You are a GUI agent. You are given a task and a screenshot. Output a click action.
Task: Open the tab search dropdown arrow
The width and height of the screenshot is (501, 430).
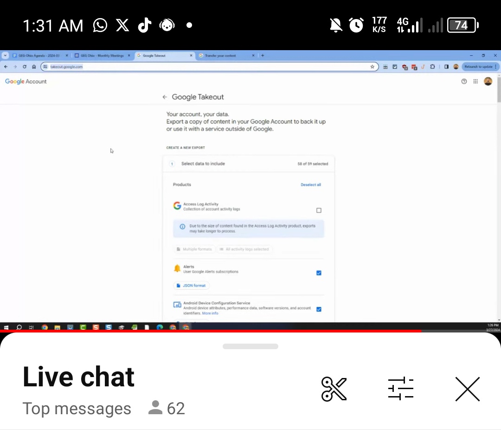click(x=5, y=55)
